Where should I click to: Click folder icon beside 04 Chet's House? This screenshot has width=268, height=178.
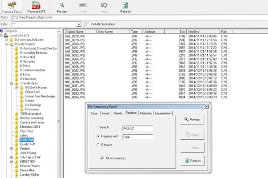tap(22, 88)
